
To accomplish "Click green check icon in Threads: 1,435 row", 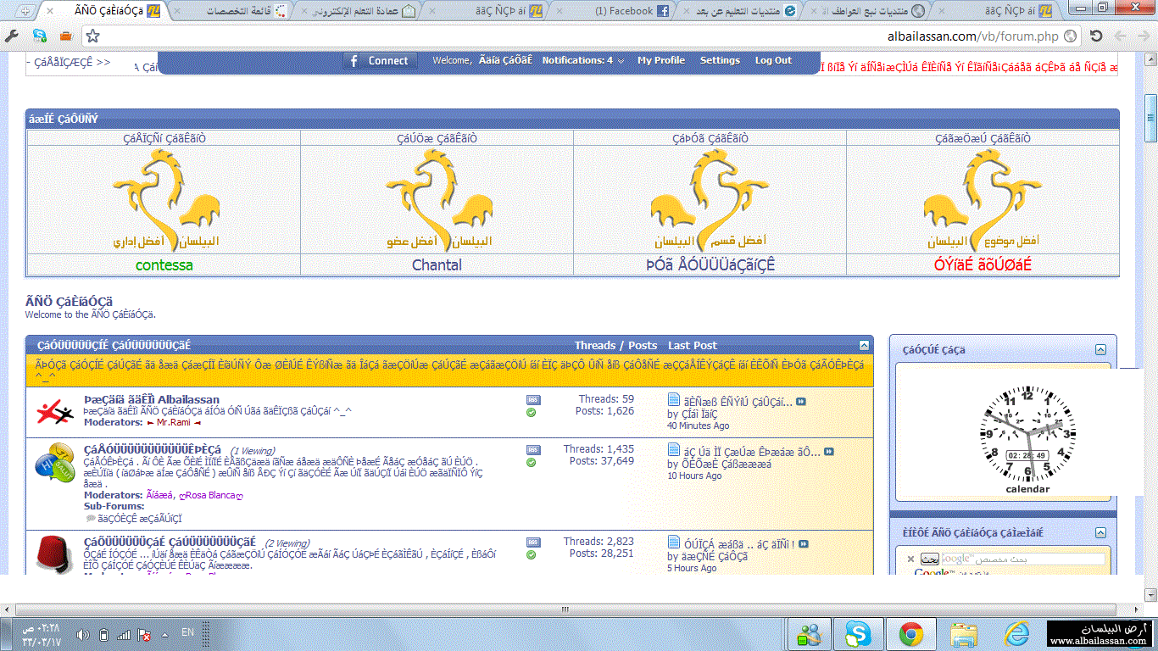I will pyautogui.click(x=531, y=463).
